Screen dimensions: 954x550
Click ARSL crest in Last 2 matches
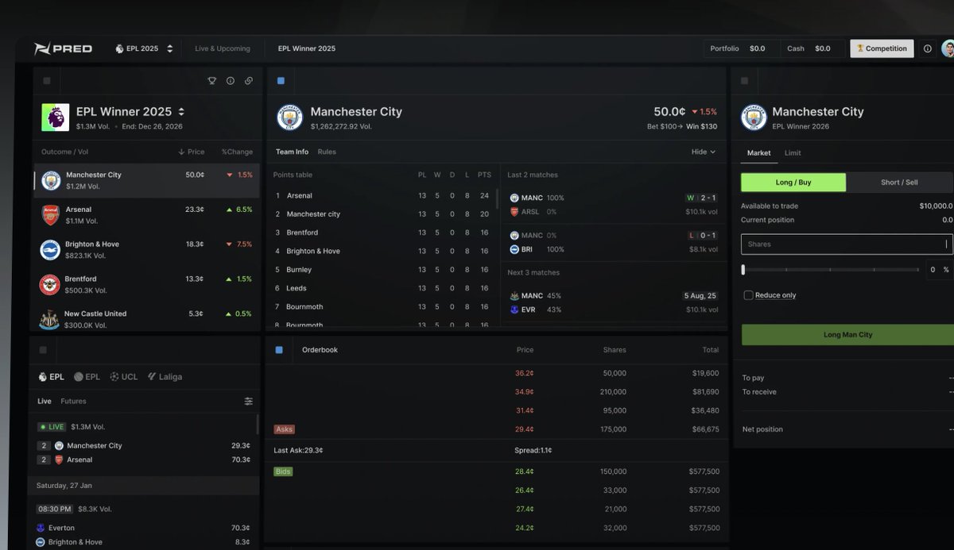click(x=514, y=212)
